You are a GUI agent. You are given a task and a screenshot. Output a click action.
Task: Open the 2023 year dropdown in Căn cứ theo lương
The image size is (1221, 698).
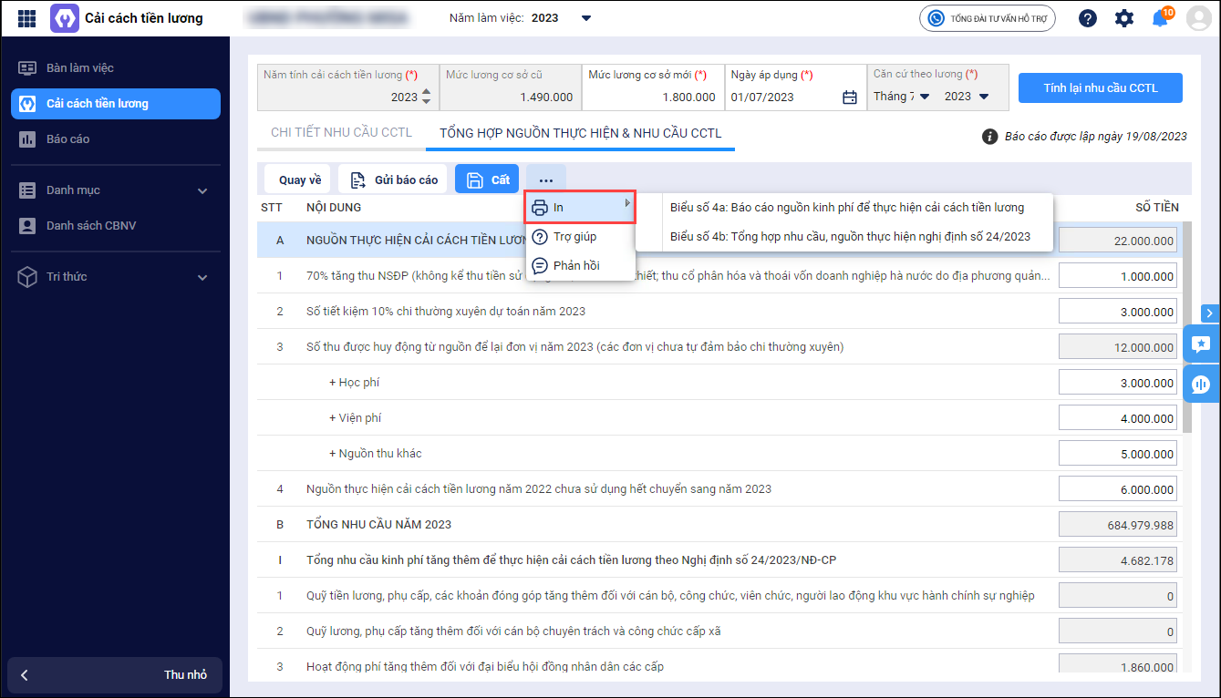[x=983, y=97]
